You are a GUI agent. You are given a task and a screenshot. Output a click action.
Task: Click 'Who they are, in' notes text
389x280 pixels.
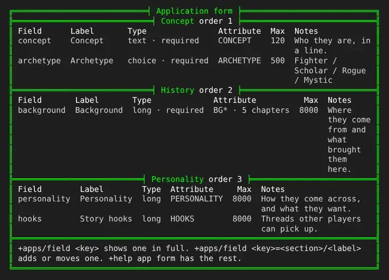333,41
